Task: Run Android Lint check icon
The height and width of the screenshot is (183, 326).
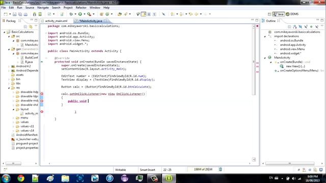Action: pos(49,14)
